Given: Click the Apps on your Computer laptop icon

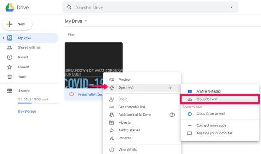Looking at the screenshot, I should pyautogui.click(x=190, y=133).
